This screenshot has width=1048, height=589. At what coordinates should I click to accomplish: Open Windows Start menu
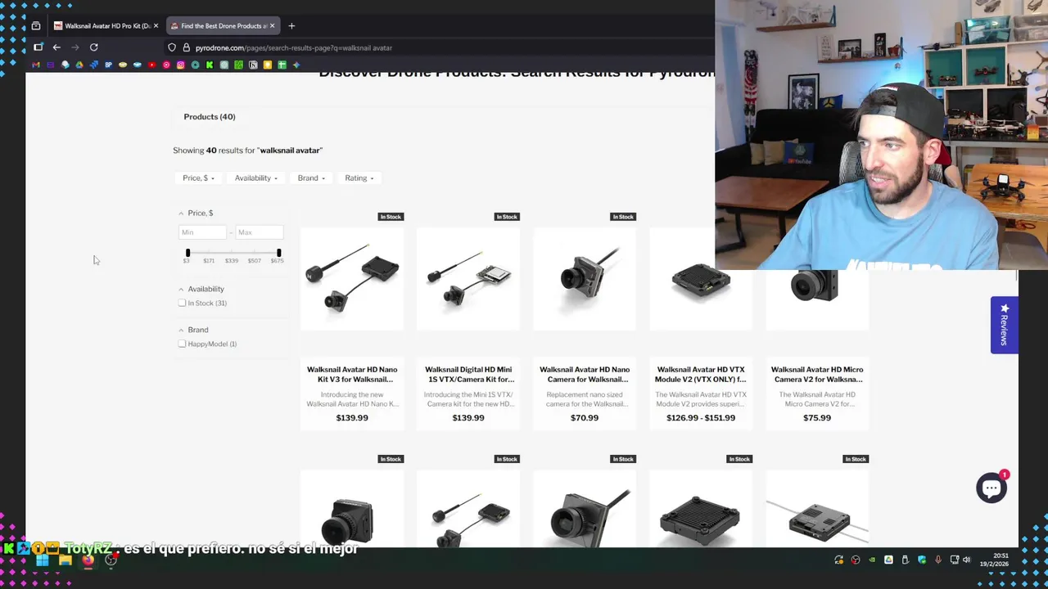click(x=43, y=560)
